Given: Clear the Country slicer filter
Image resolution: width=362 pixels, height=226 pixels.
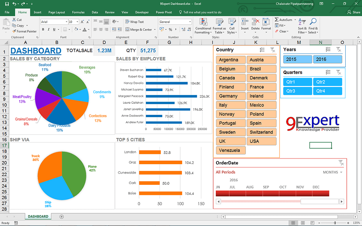Looking at the screenshot, I should tap(273, 50).
